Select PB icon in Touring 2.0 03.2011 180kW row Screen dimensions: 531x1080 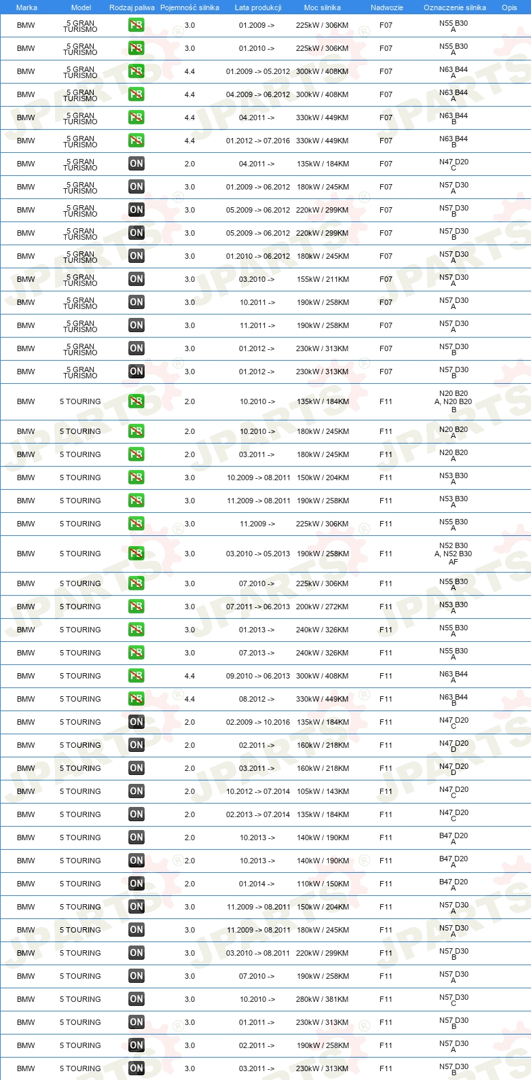(136, 454)
